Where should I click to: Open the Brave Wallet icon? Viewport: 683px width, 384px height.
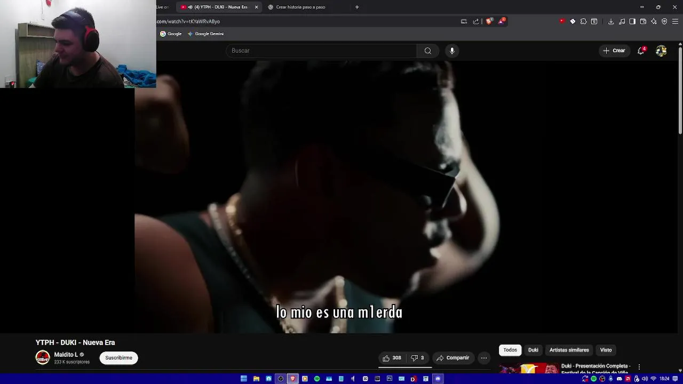point(643,21)
